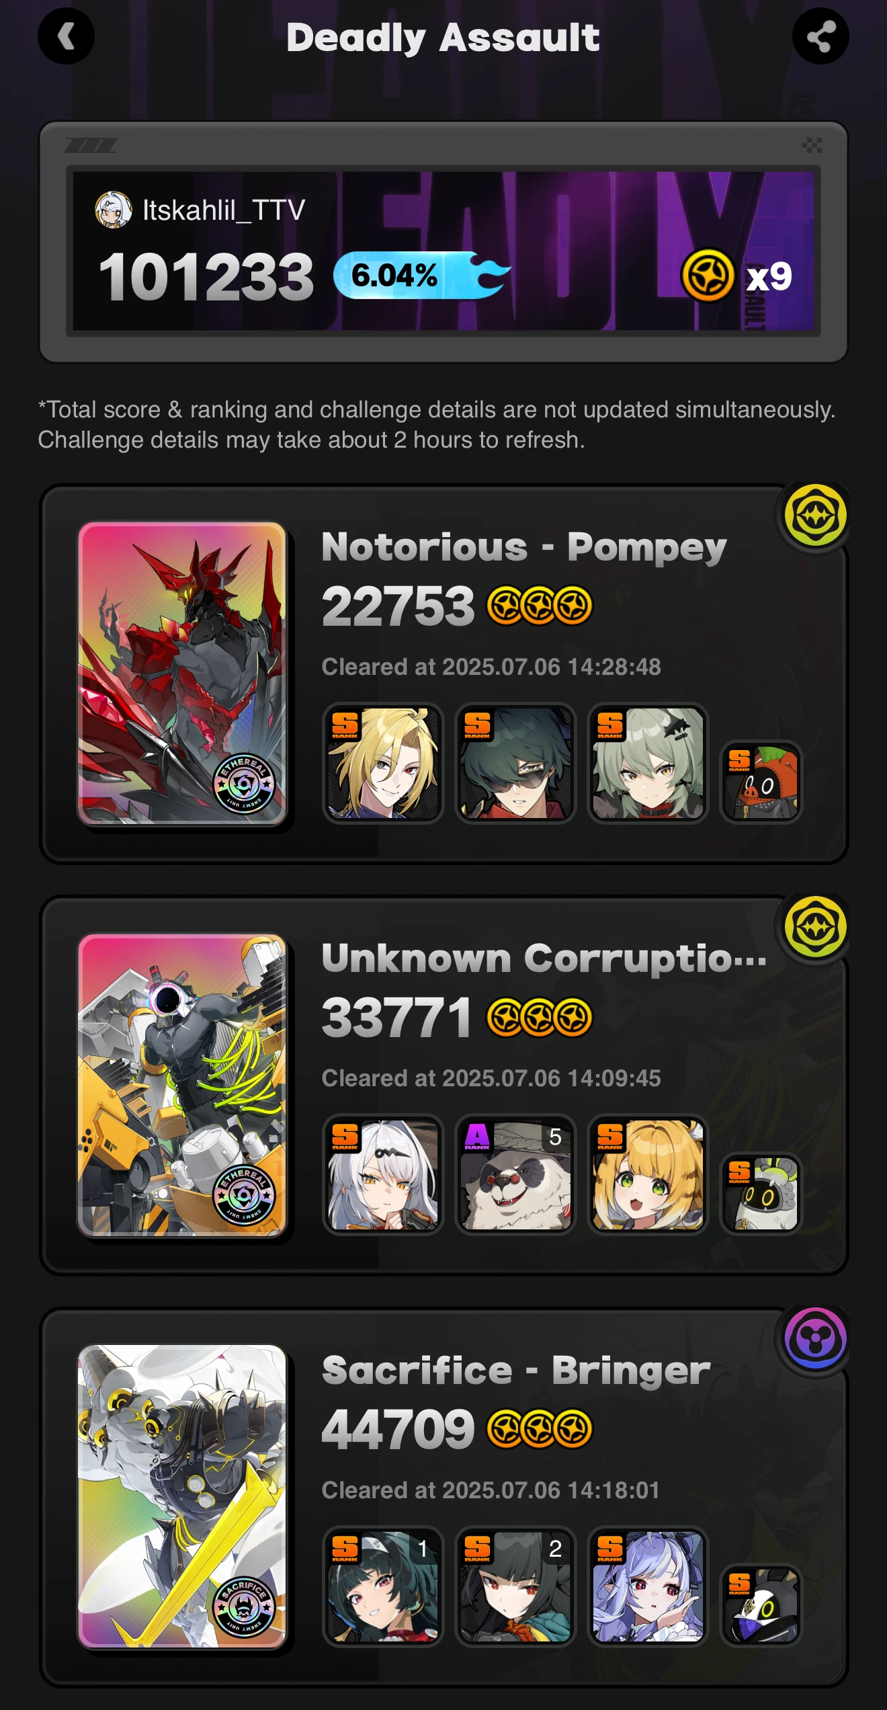Click Pompey's ether attribute badge
Image resolution: width=887 pixels, height=1710 pixels.
pos(816,516)
